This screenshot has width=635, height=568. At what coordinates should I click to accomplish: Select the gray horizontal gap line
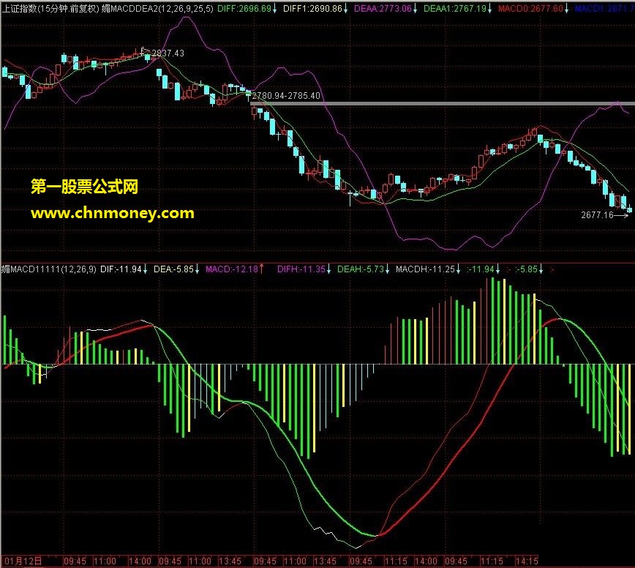point(443,104)
